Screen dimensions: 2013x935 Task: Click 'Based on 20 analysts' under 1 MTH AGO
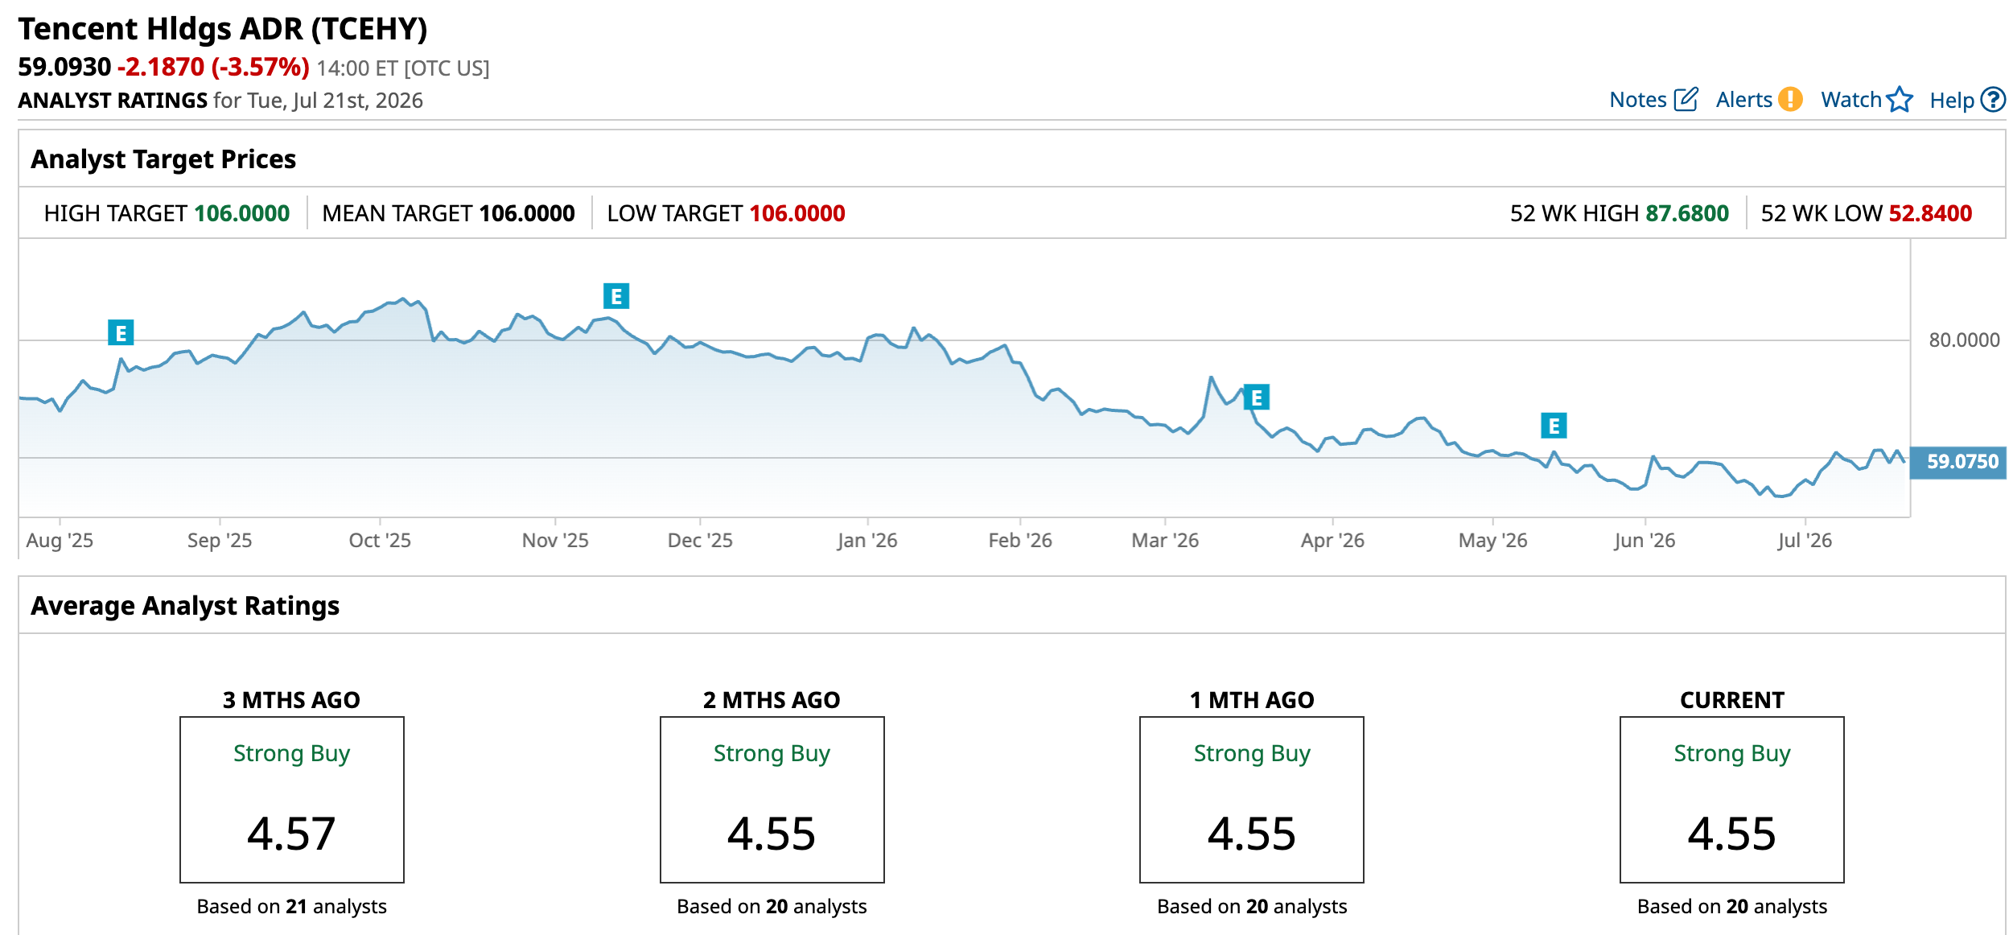pos(1251,907)
